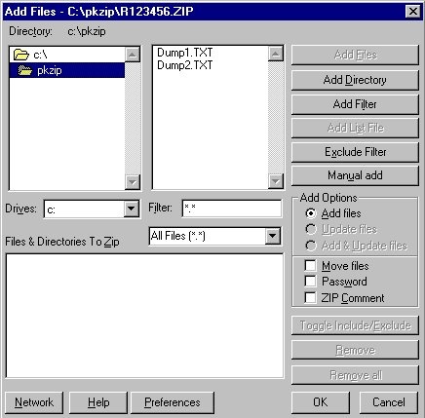Click the open folder icon beside c:\

point(21,55)
